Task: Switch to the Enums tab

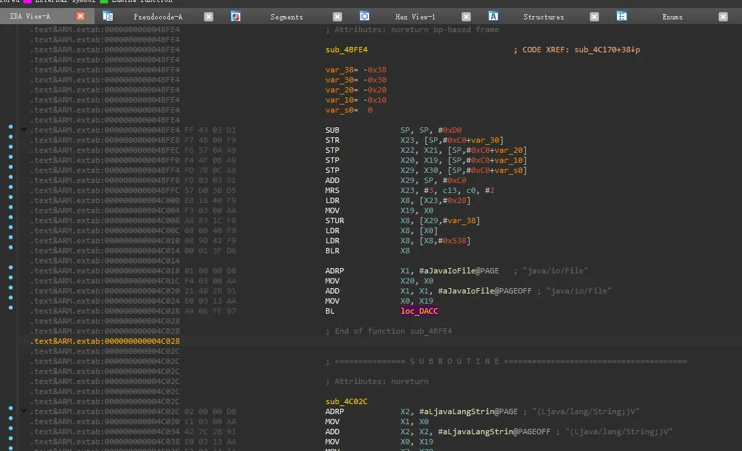Action: tap(672, 17)
